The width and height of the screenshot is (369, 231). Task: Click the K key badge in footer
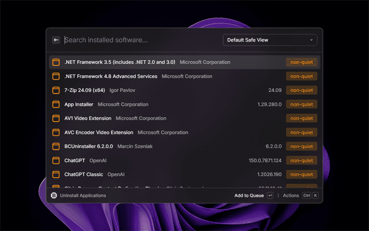(315, 195)
